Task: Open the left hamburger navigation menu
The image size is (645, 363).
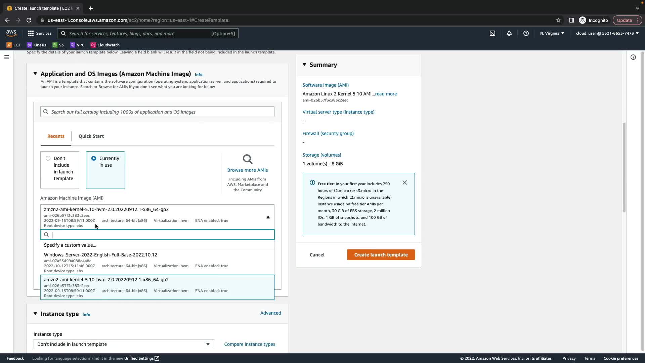Action: tap(6, 57)
